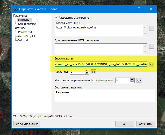Decrease pause milliseconds with down arrow
Image resolution: width=165 pixels, height=135 pixels.
click(87, 73)
